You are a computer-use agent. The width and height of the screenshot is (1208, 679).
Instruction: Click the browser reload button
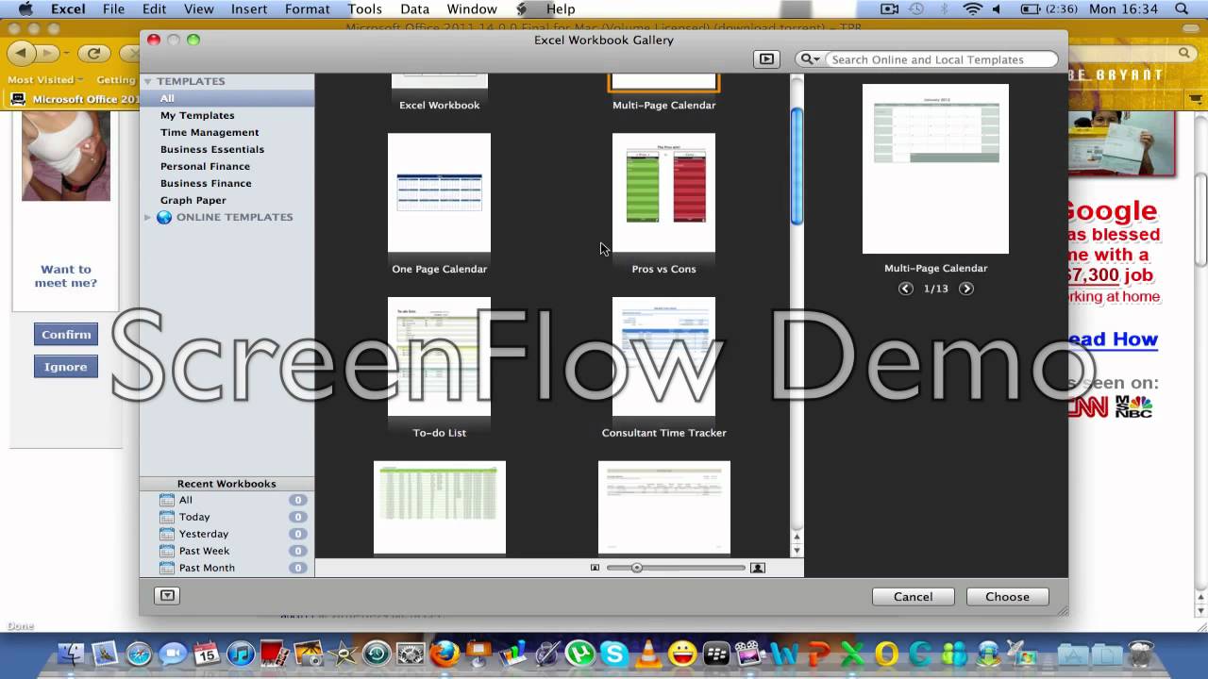pyautogui.click(x=92, y=54)
